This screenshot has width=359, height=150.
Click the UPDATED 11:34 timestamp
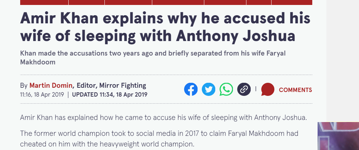(x=110, y=94)
